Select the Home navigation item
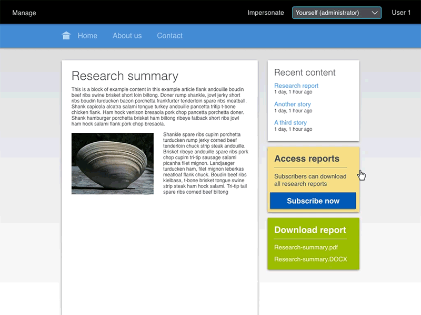The image size is (421, 315). pyautogui.click(x=87, y=36)
